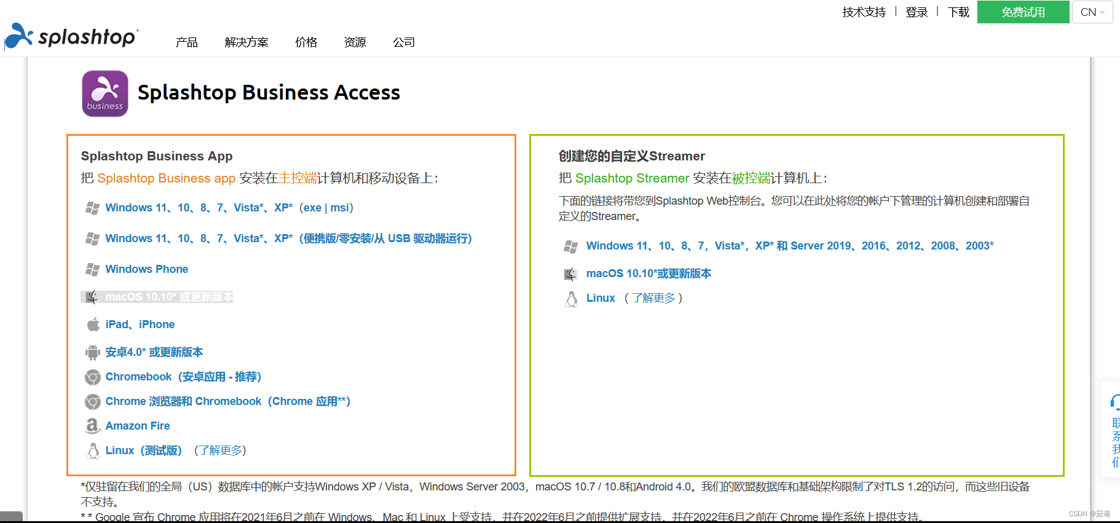
Task: Open Linux (测试版) app link
Action: coord(144,450)
